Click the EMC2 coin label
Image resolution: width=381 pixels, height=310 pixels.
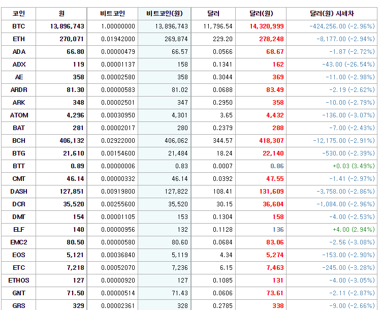(x=19, y=242)
